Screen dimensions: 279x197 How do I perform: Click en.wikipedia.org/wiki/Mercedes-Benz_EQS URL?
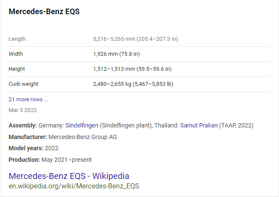[x=74, y=186]
